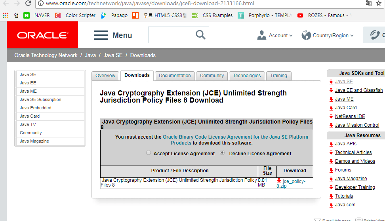Viewport: 385px width, 221px height.
Task: Switch to the Community tab
Action: click(212, 76)
